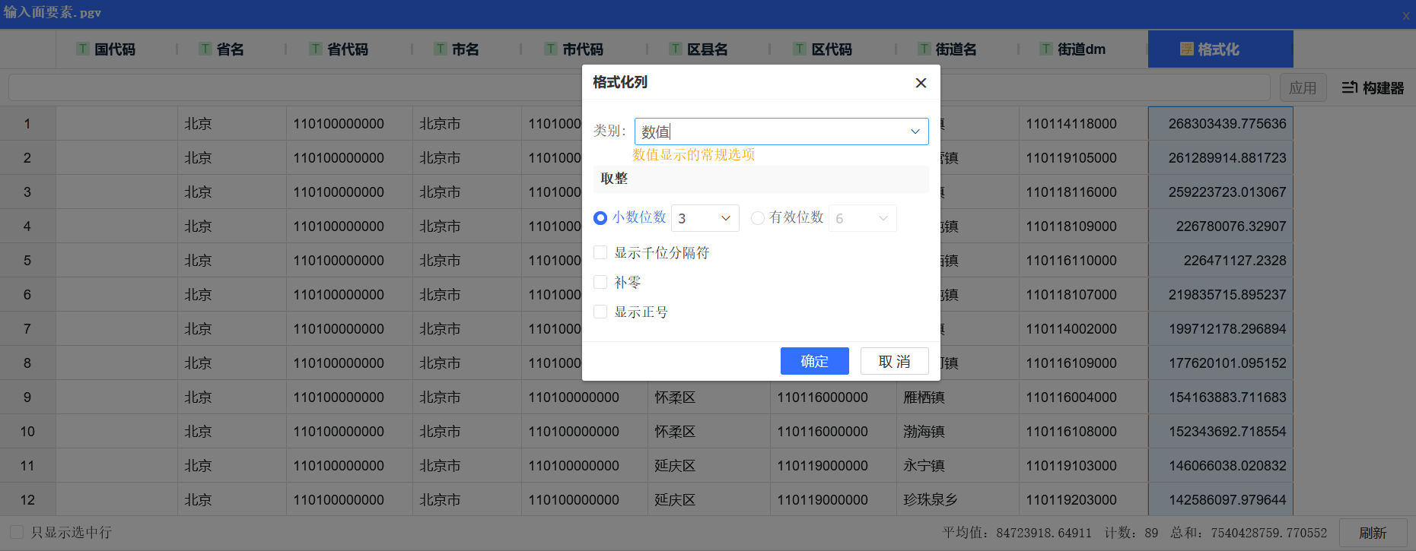The height and width of the screenshot is (551, 1416).
Task: Close the 格式化列 dialog
Action: pyautogui.click(x=921, y=83)
